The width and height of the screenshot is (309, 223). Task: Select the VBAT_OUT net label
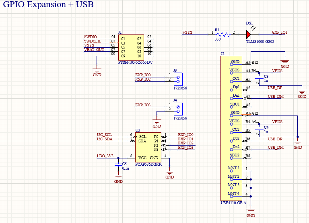point(94,49)
